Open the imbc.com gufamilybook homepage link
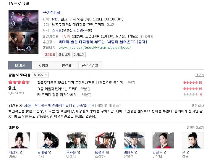 click(95, 48)
